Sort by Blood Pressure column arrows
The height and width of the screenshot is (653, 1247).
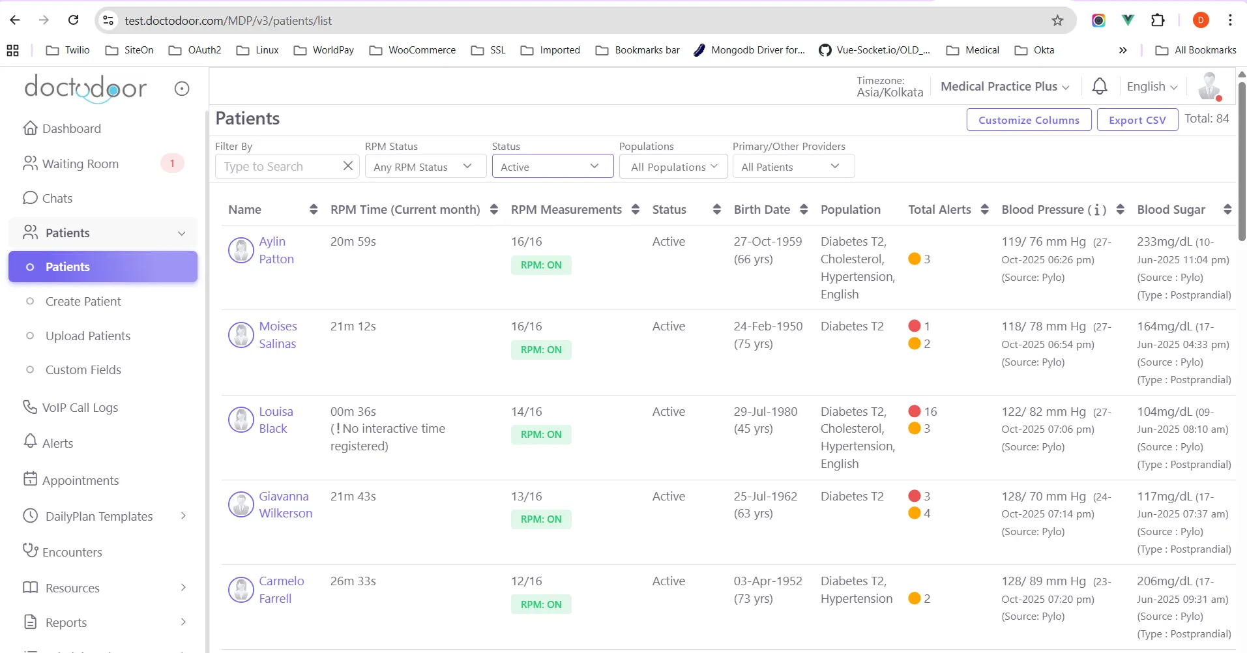point(1121,209)
